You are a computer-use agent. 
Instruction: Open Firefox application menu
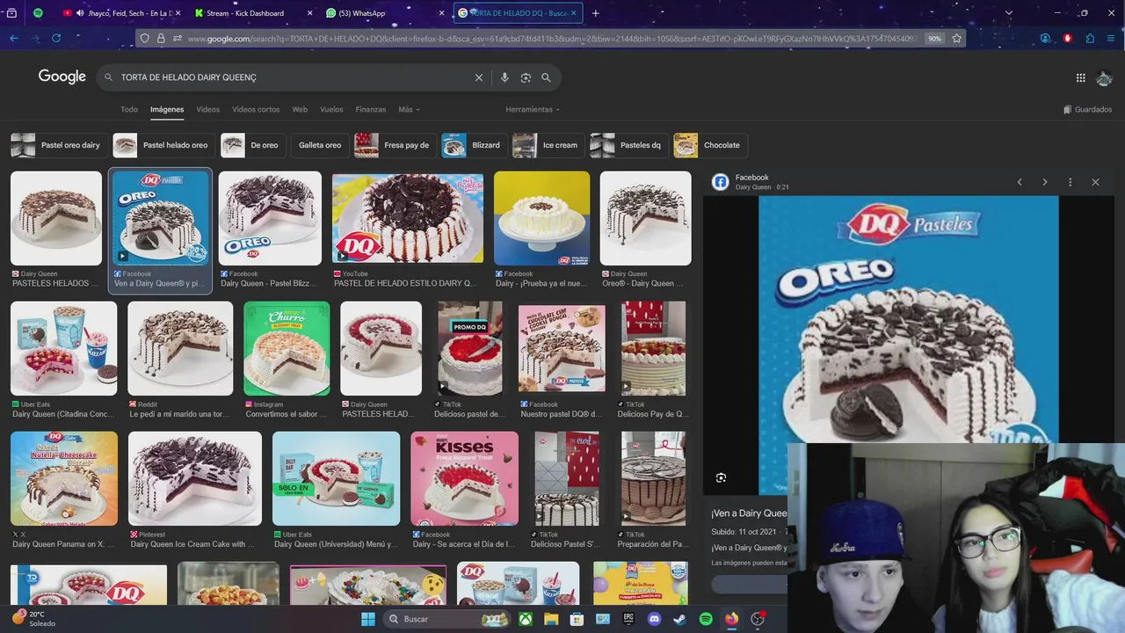(x=1112, y=39)
